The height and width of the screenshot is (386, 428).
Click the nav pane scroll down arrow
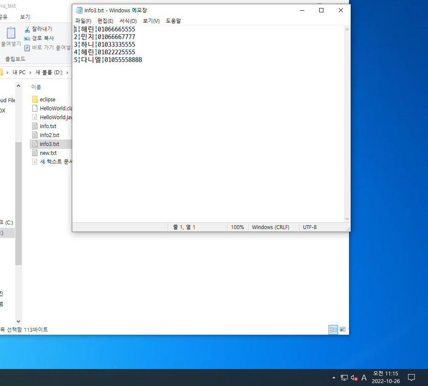[x=18, y=322]
